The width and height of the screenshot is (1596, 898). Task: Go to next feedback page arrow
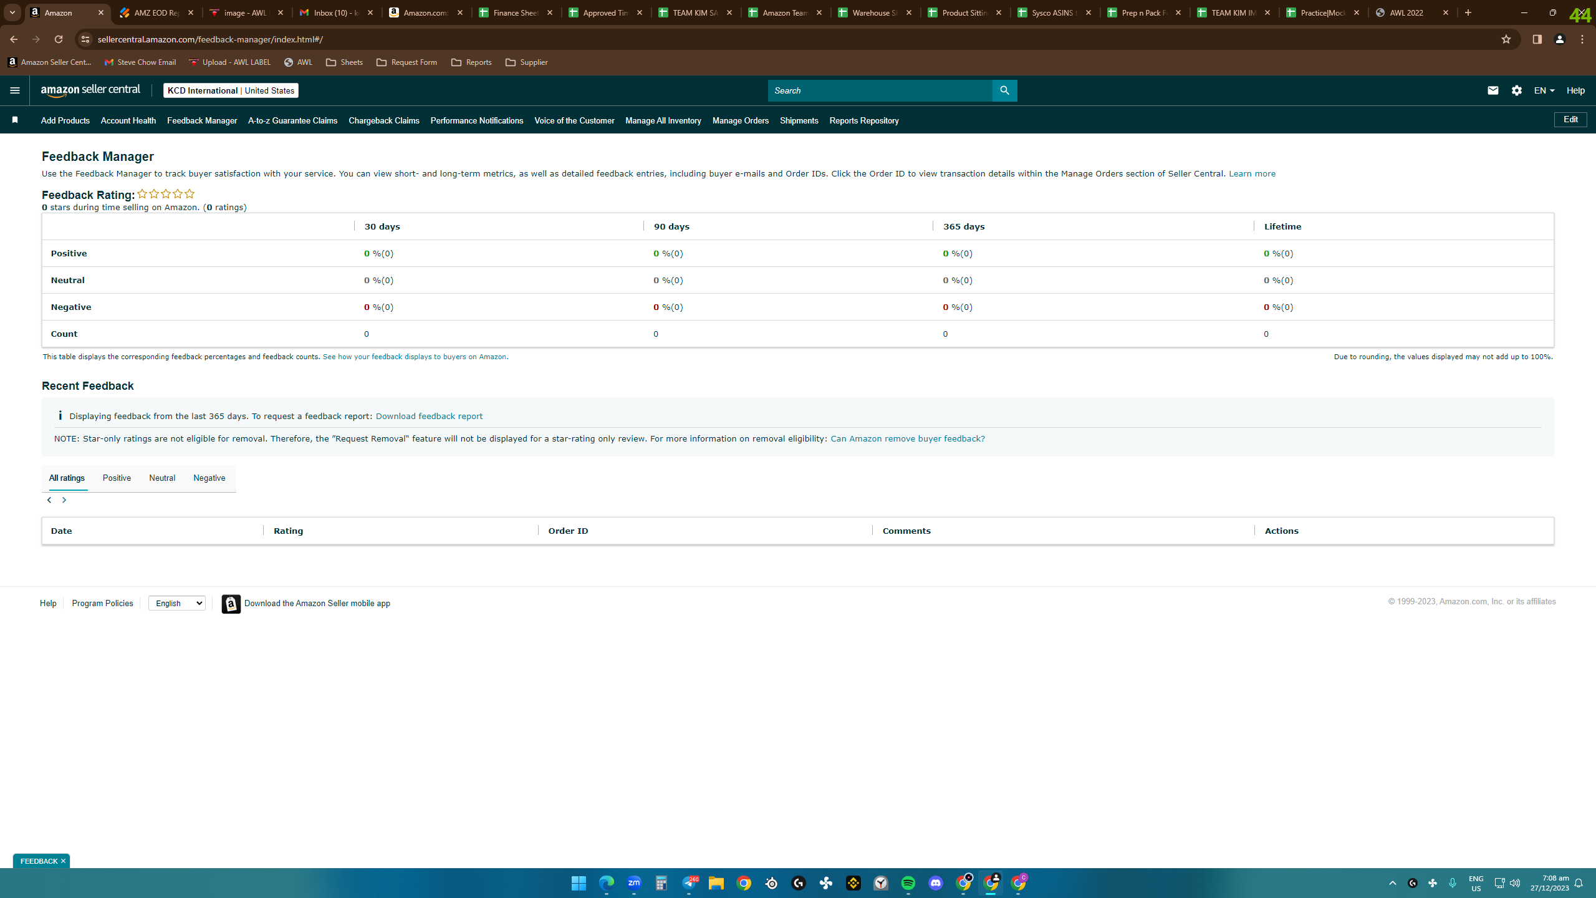pos(64,500)
